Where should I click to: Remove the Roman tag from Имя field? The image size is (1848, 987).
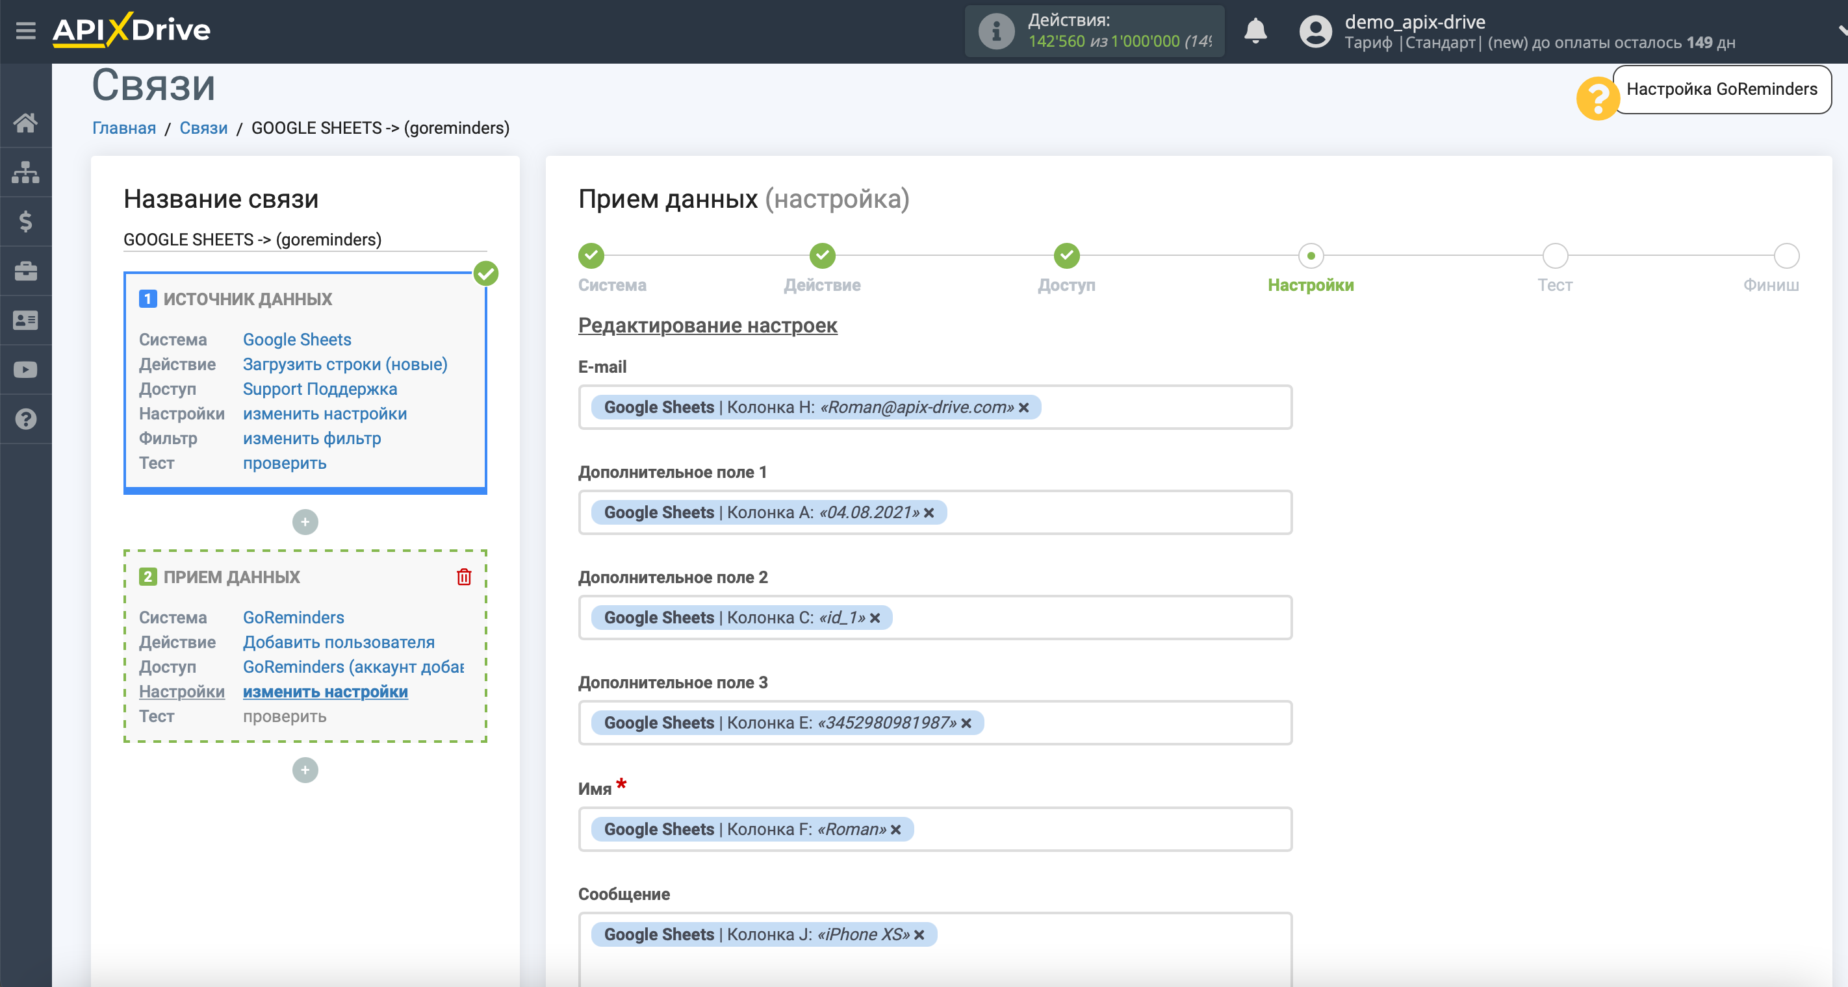point(895,829)
